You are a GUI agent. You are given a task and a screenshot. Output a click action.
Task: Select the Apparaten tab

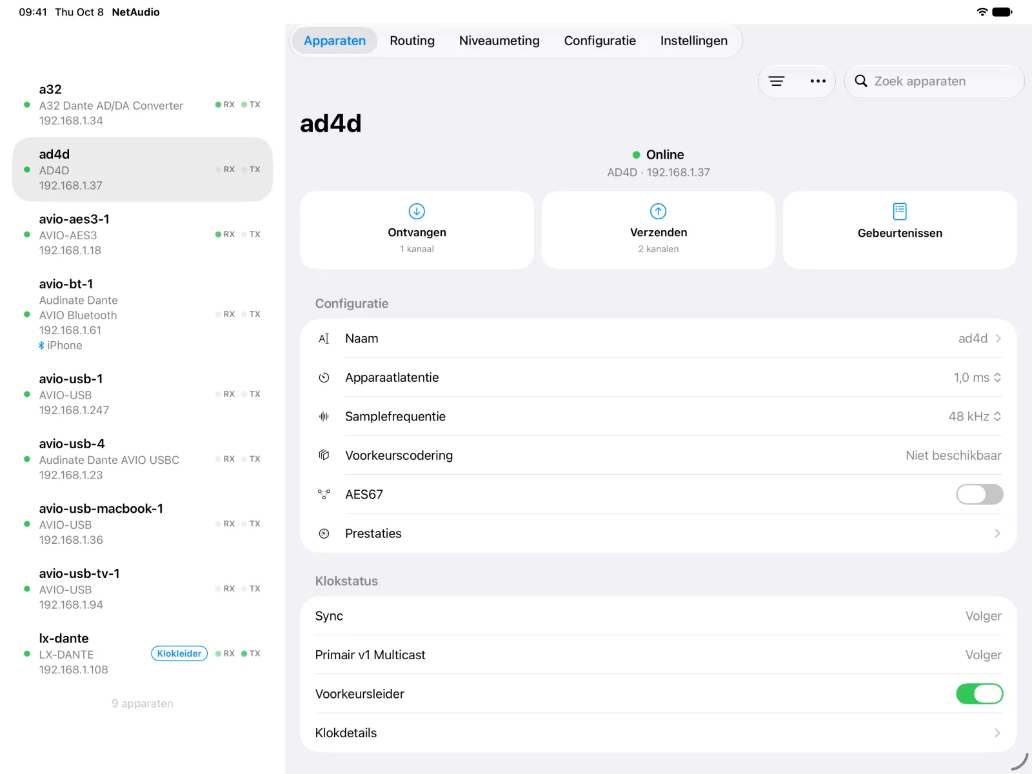335,41
